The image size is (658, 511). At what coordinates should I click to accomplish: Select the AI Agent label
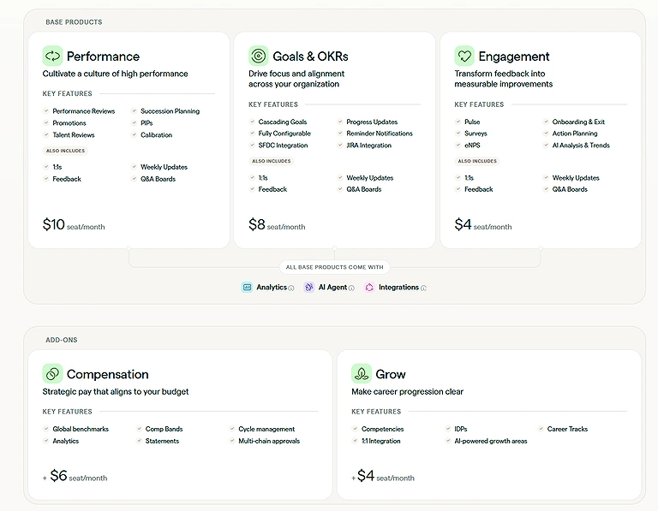coord(332,287)
